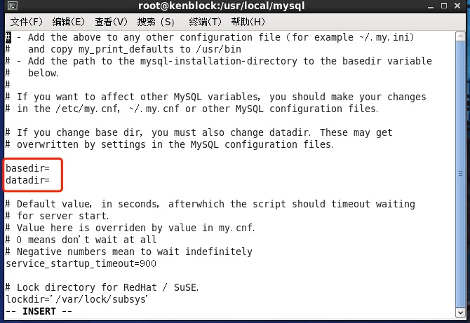Minimize the terminal window

pyautogui.click(x=431, y=6)
